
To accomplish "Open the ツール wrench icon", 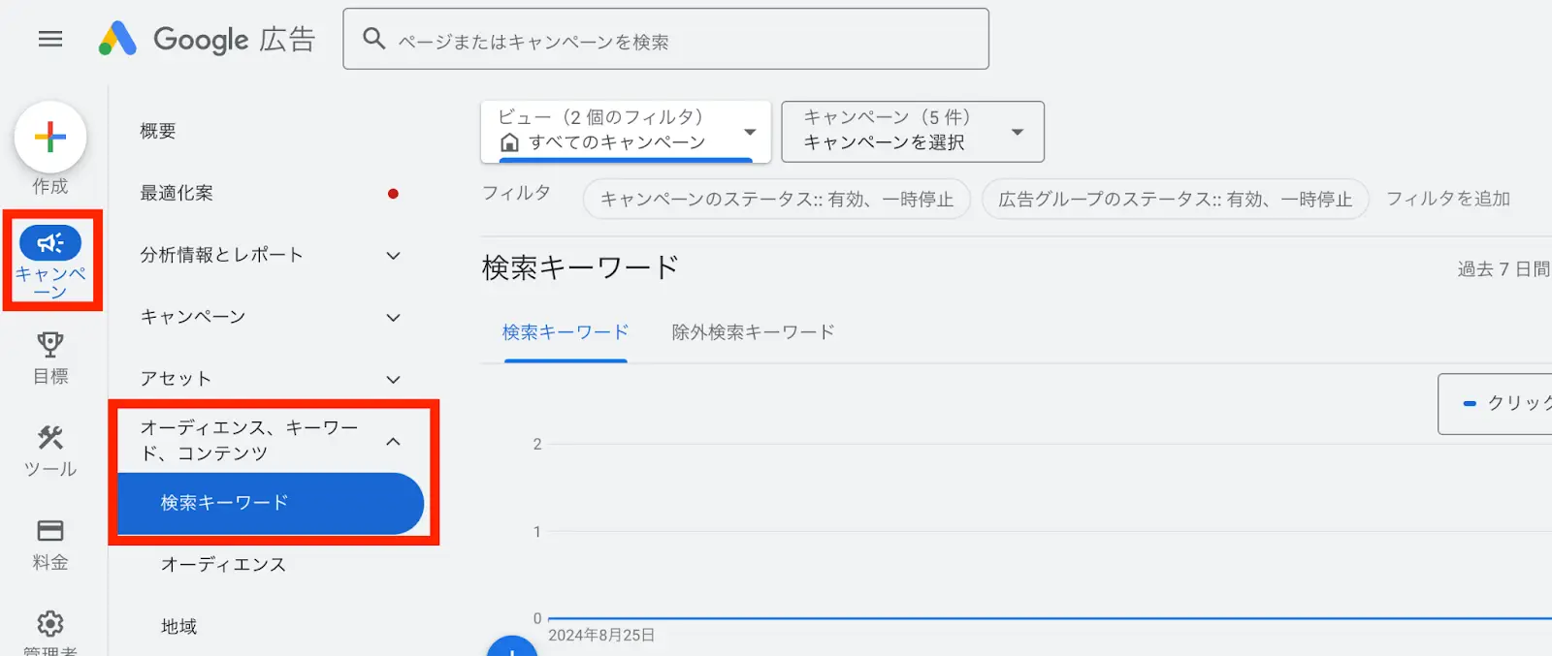I will pyautogui.click(x=50, y=438).
